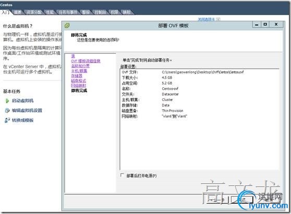Screen dimensions: 291x214
Task: Switch to the 入门 tab
Action: (6, 12)
